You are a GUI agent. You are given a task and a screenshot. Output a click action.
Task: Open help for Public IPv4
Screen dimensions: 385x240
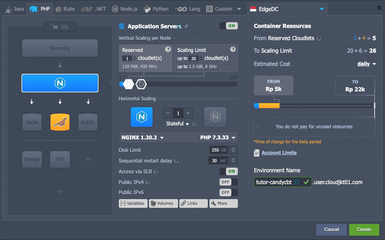pyautogui.click(x=148, y=182)
